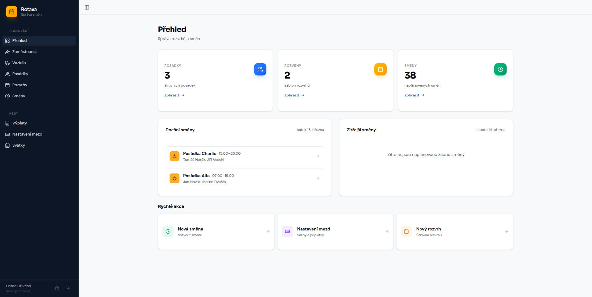Viewport: 592px width, 297px height.
Task: Click the green clock icon on Směny card
Action: pyautogui.click(x=500, y=69)
